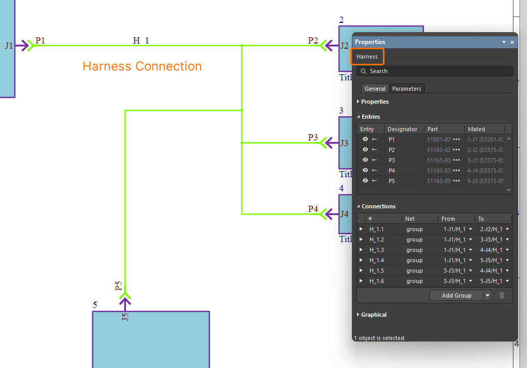Click the direction arrow icon for entry P4
This screenshot has height=368, width=527.
[x=374, y=171]
